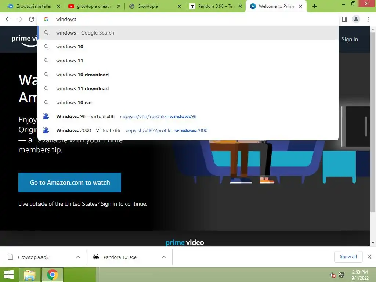Open the side panel icon
The height and width of the screenshot is (282, 376).
click(344, 19)
